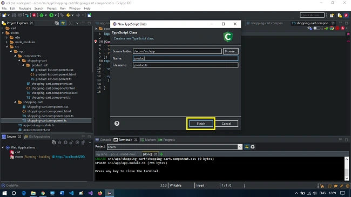Click the green Debug bug icon

tap(42, 15)
